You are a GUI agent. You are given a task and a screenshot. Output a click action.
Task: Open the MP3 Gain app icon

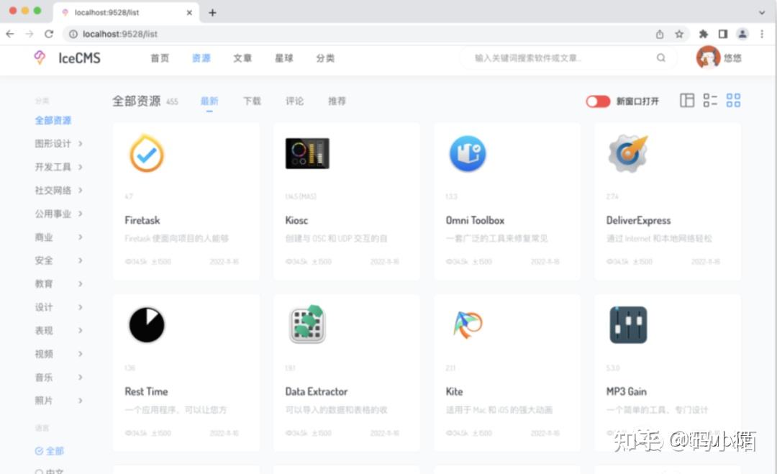pyautogui.click(x=628, y=325)
